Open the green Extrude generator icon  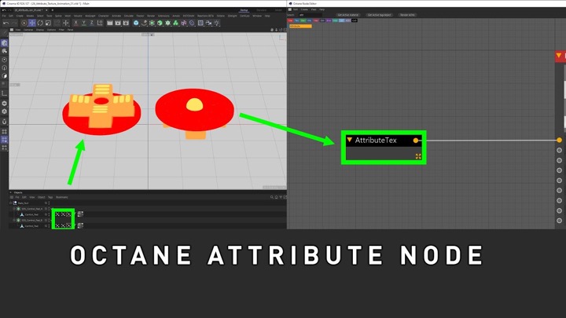pos(160,23)
